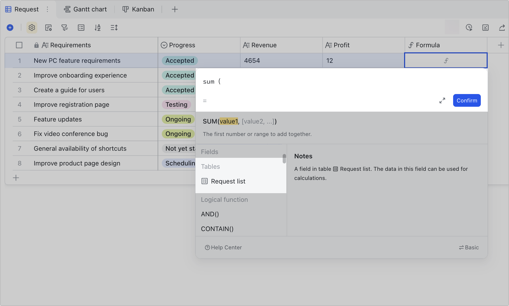Open the Help Center link
Screen dimensions: 509x306
223,247
